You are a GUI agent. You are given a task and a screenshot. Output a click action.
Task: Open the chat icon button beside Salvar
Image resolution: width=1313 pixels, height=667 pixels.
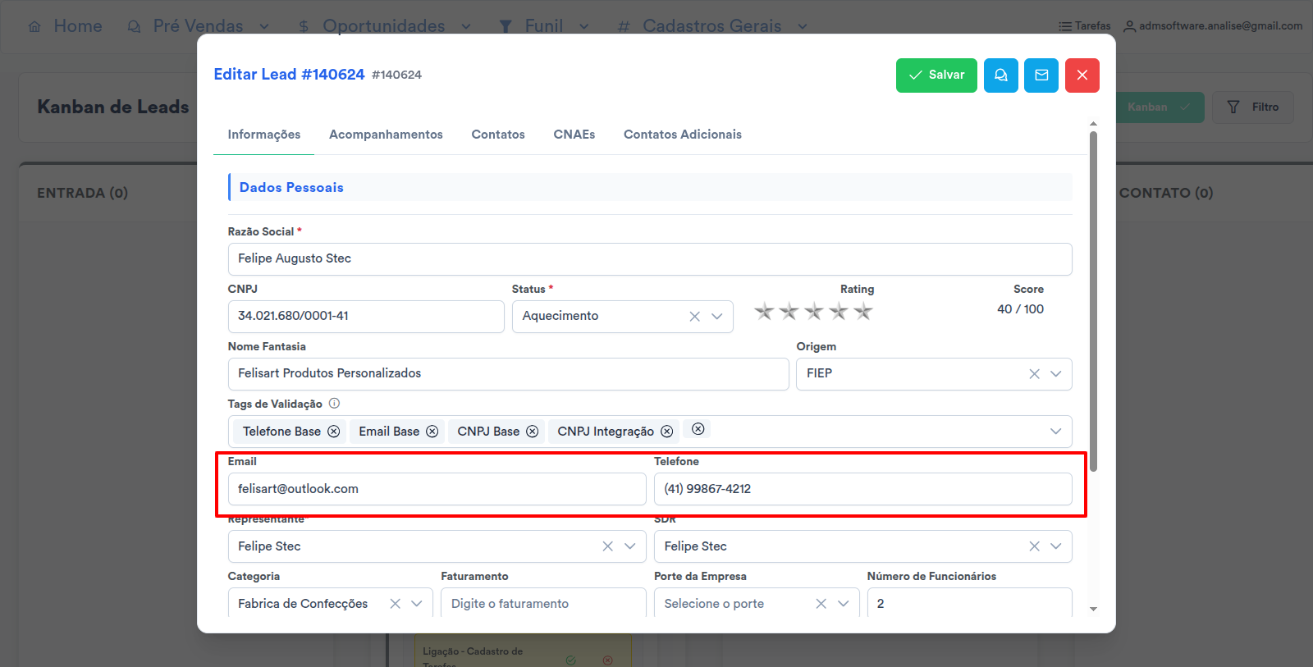tap(1000, 75)
